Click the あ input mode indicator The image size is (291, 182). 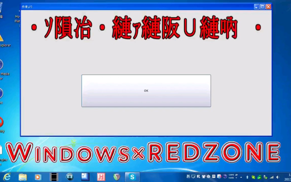[x=188, y=177]
